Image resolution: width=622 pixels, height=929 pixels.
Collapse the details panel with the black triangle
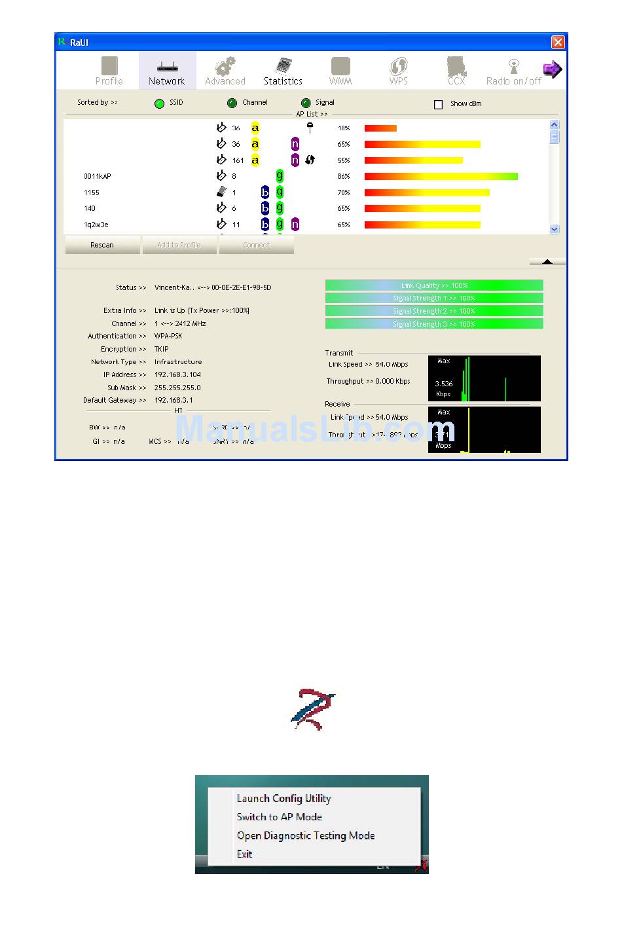pos(547,262)
